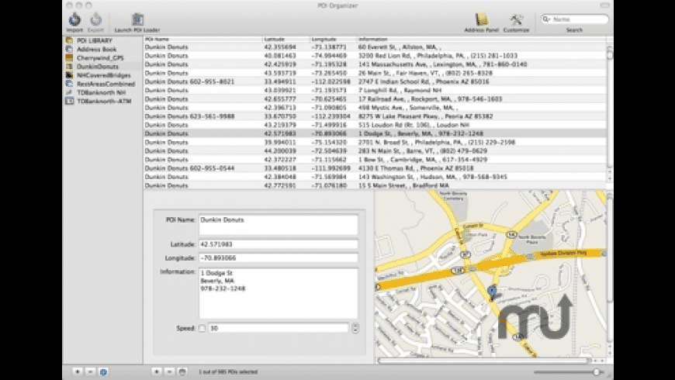The height and width of the screenshot is (380, 675).
Task: Select row with 143 Washington St, Hudson
Action: click(x=375, y=177)
